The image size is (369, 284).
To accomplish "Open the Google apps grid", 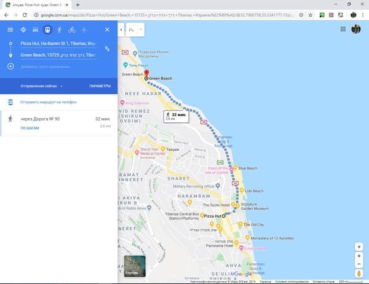I will point(343,29).
